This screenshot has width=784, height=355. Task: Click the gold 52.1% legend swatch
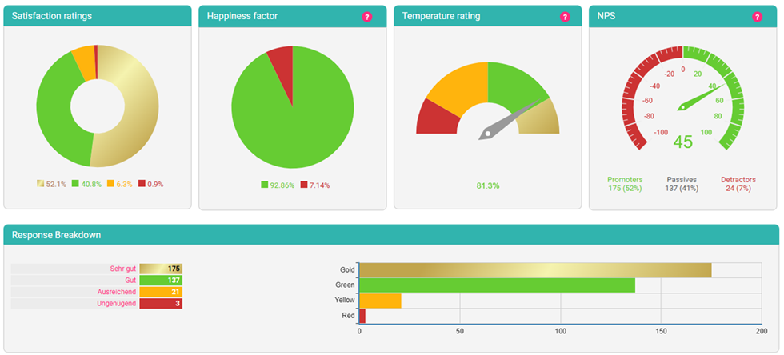coord(41,184)
